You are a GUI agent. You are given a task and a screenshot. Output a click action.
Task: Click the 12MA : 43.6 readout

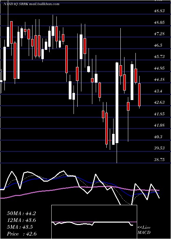coord(21,220)
